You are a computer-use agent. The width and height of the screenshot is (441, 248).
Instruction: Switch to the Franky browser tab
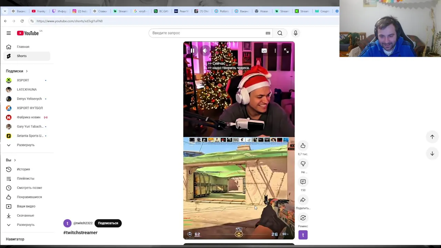click(39, 11)
